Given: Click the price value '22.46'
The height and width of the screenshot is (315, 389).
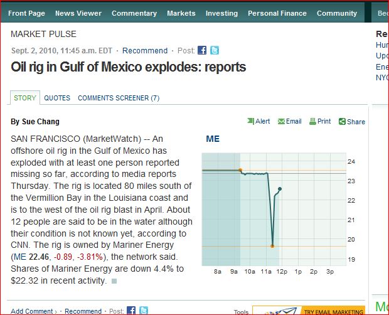Looking at the screenshot, I should click(39, 257).
